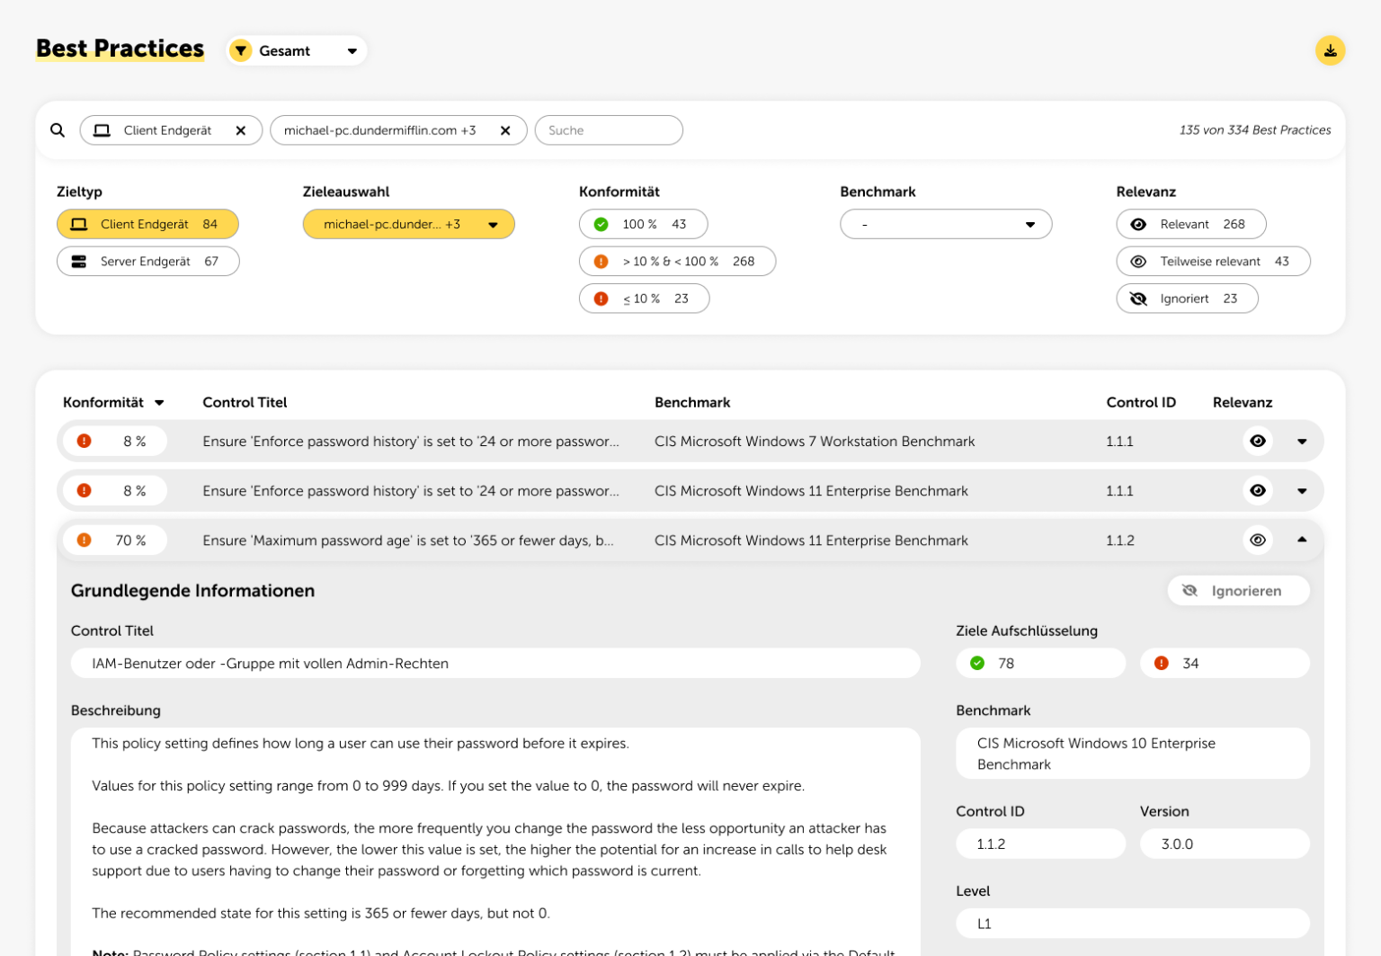Sort by the Konformität column header
Image resolution: width=1381 pixels, height=956 pixels.
tap(113, 402)
